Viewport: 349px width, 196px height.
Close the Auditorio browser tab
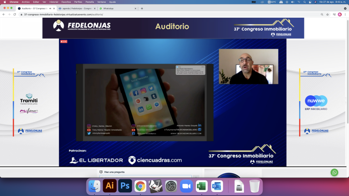pos(54,9)
